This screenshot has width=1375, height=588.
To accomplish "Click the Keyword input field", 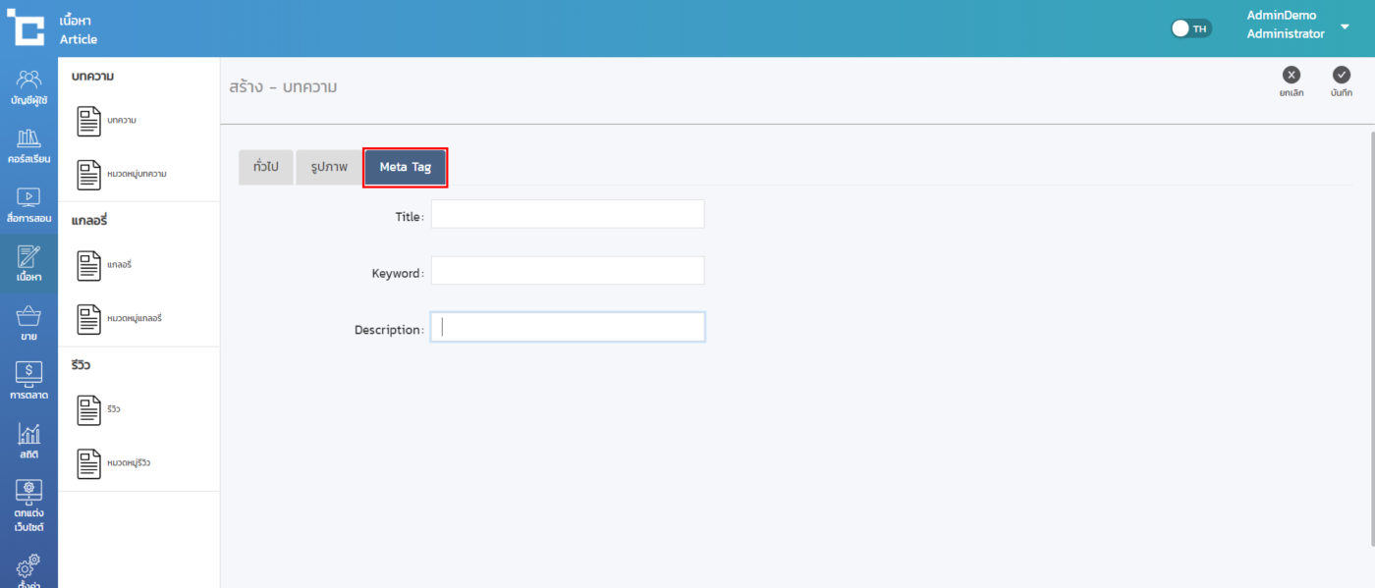I will pos(568,271).
